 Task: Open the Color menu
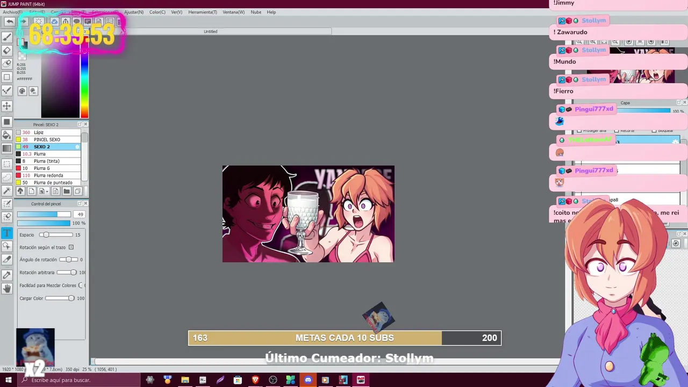pyautogui.click(x=157, y=12)
